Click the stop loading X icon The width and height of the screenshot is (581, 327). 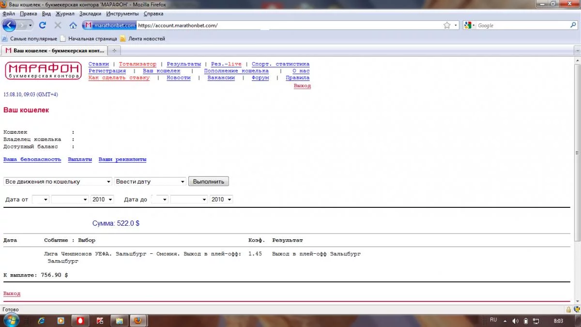(x=58, y=25)
